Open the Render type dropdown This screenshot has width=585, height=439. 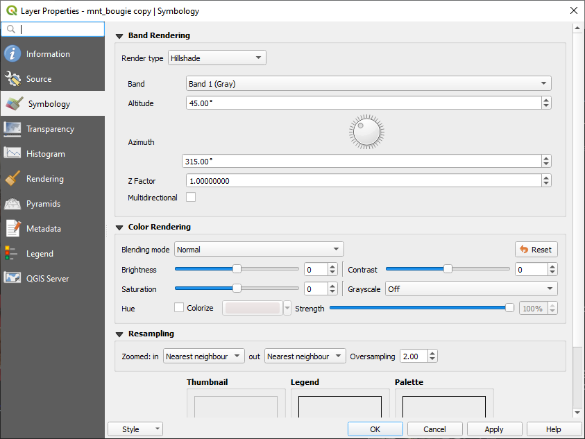pos(217,58)
